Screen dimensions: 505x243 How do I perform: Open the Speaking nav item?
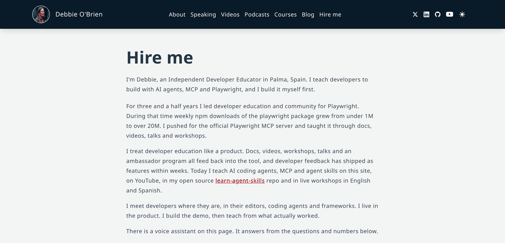[203, 15]
